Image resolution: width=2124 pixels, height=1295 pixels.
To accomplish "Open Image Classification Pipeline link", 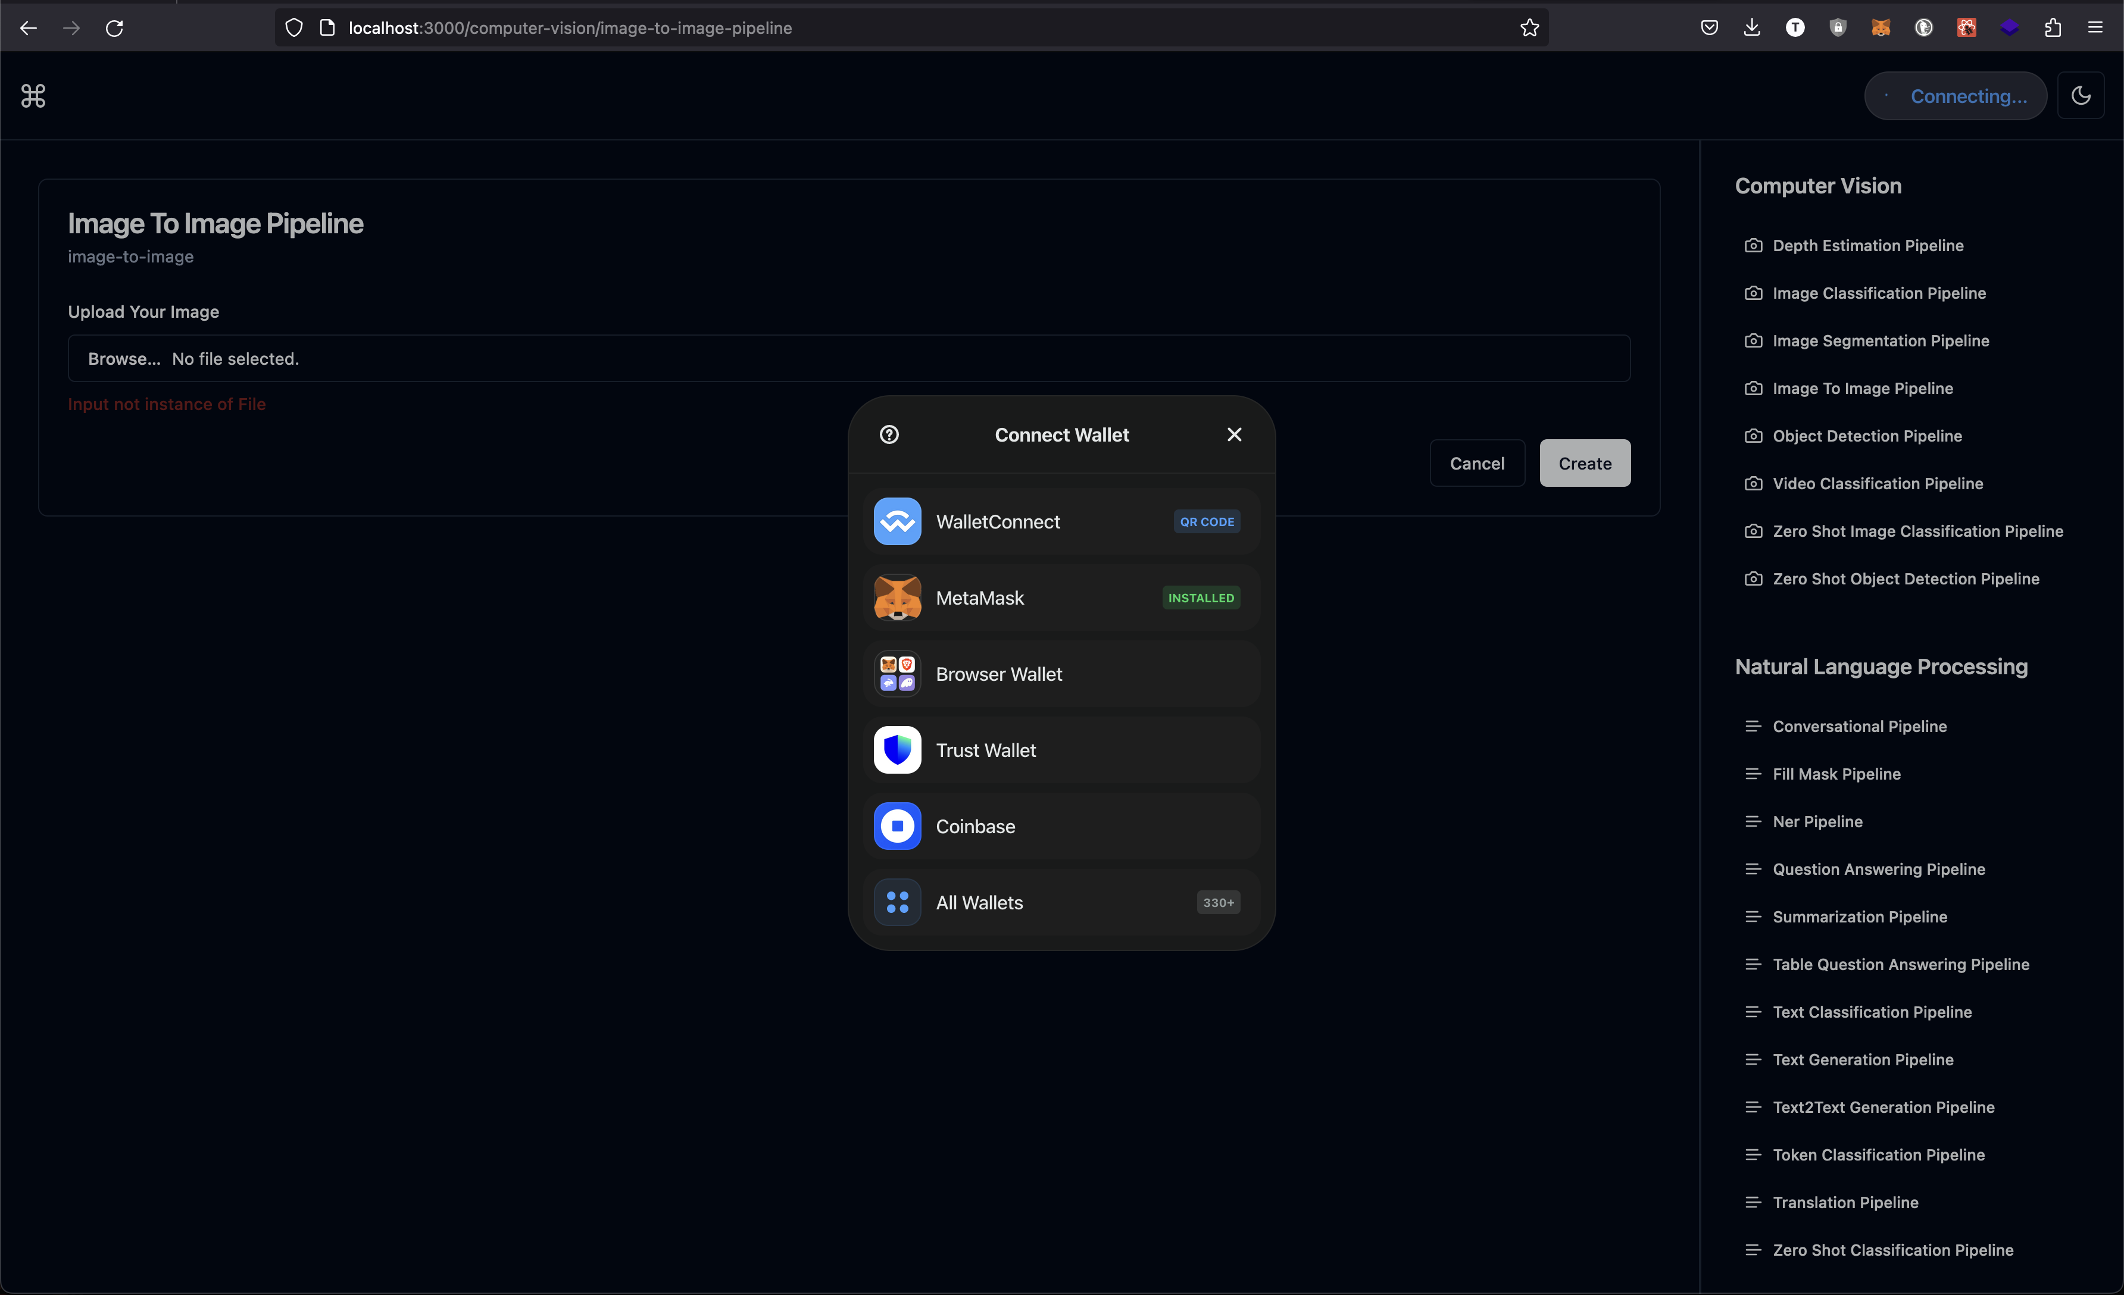I will (1878, 293).
